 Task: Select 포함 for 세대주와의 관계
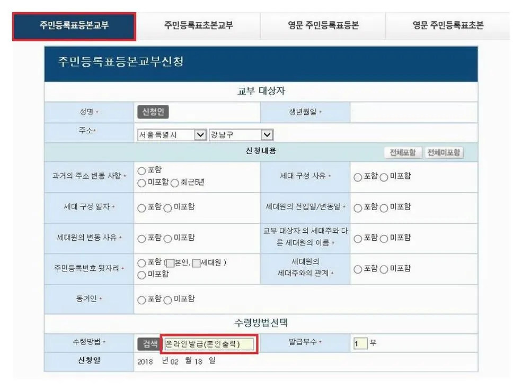pyautogui.click(x=358, y=269)
